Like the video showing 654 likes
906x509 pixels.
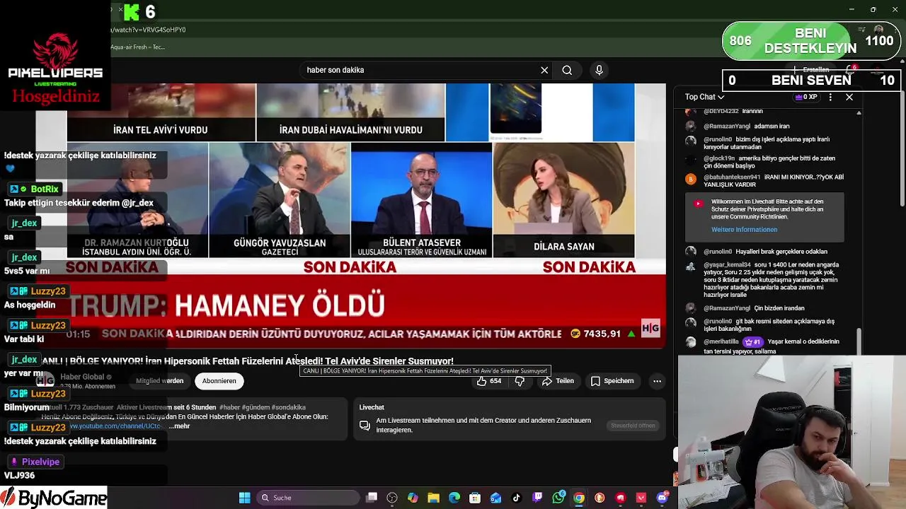click(x=489, y=381)
